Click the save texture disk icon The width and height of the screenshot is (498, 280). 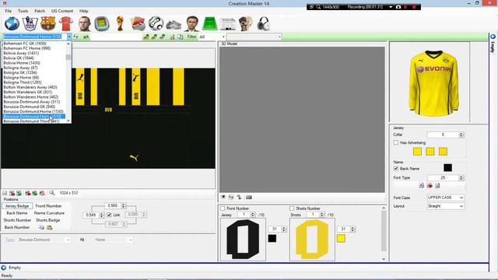(x=5, y=193)
